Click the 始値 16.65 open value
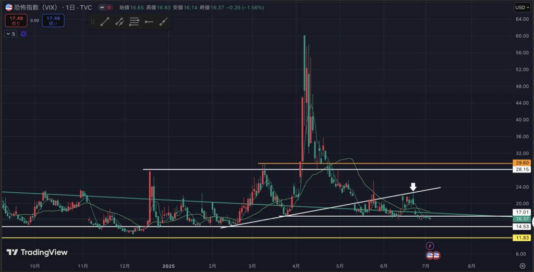534x272 pixels. coord(131,7)
